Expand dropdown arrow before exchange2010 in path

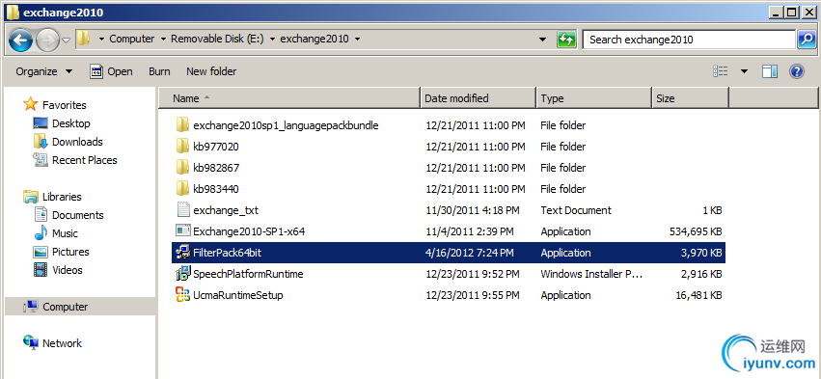click(x=273, y=40)
